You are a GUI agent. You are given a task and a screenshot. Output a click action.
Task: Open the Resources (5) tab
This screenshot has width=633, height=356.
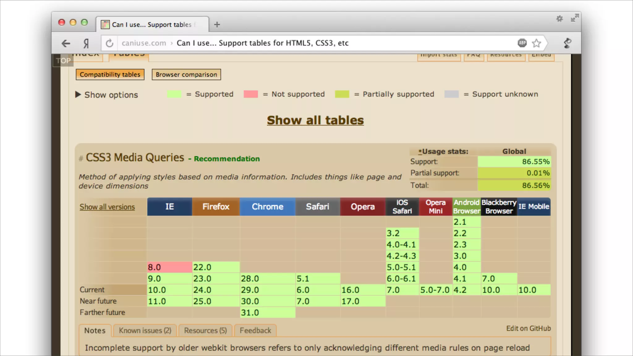[x=205, y=330]
